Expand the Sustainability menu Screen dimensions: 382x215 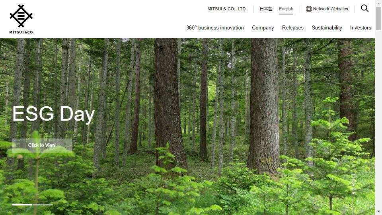point(327,28)
